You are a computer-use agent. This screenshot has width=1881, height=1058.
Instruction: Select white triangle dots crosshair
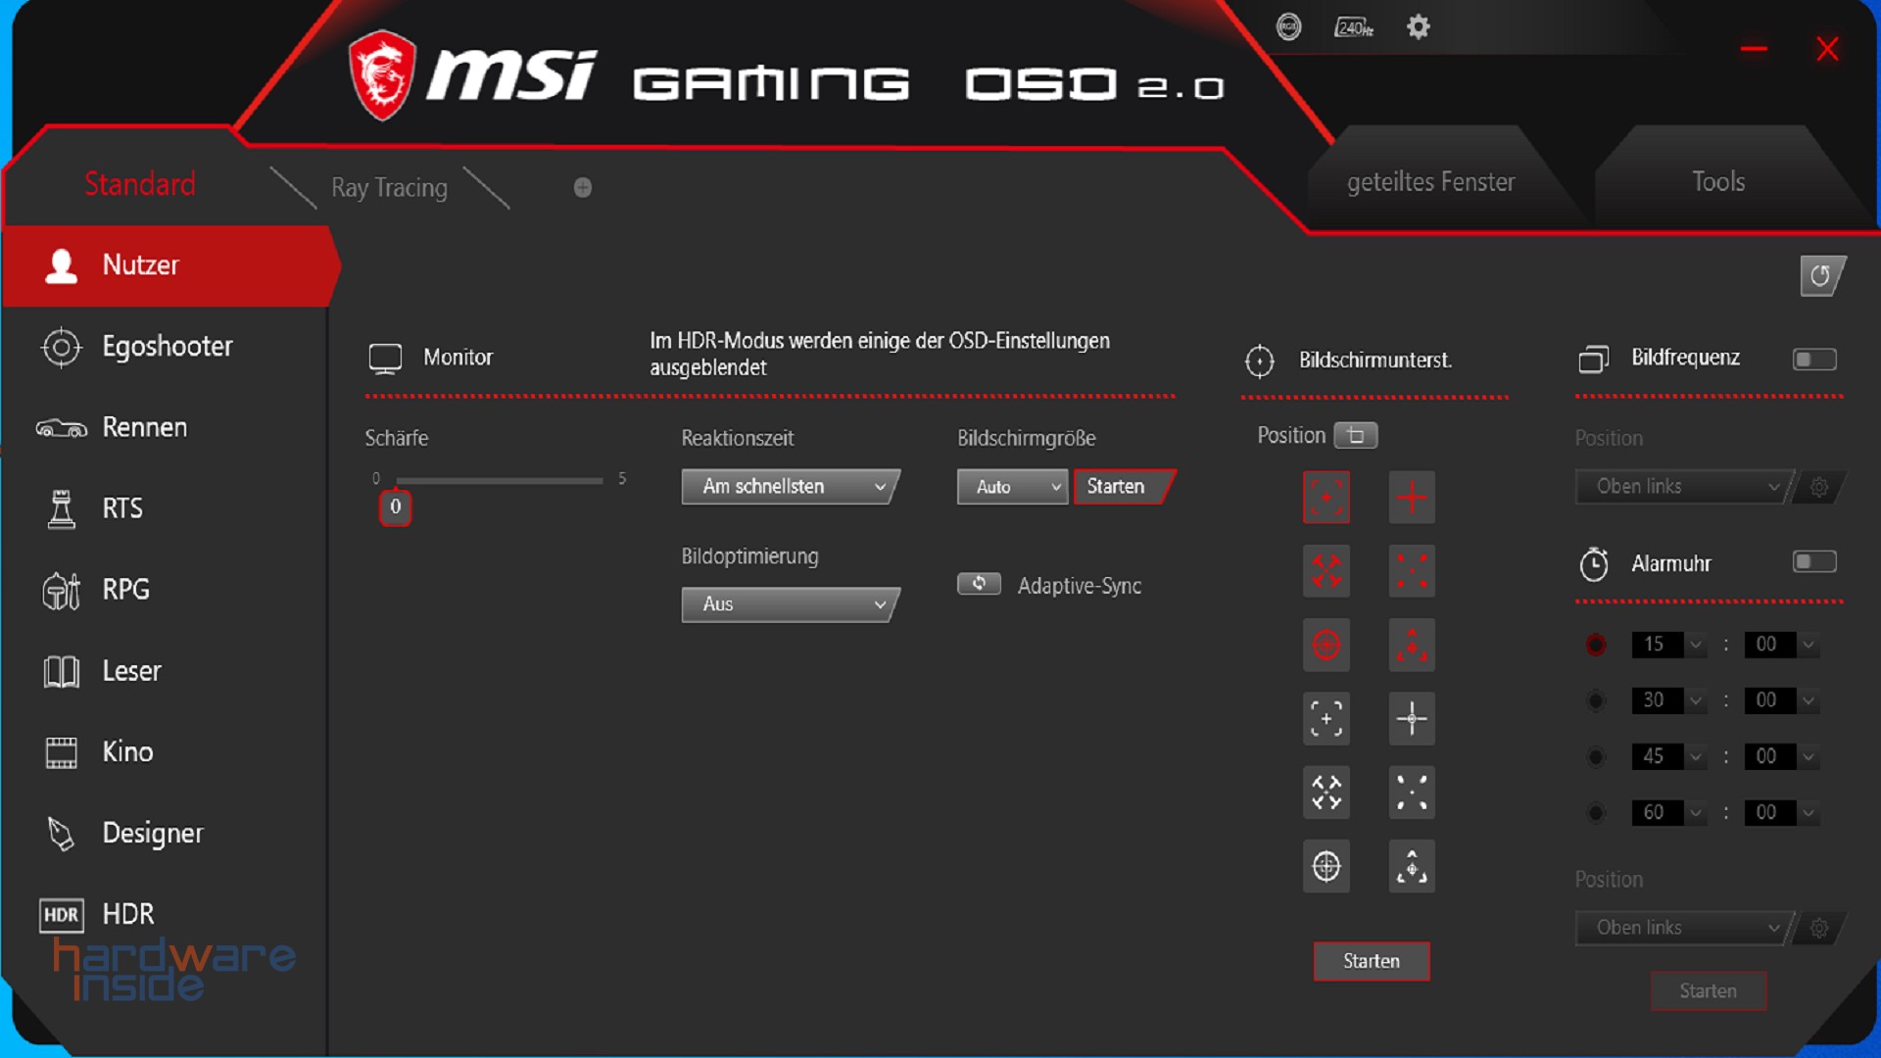[1412, 866]
